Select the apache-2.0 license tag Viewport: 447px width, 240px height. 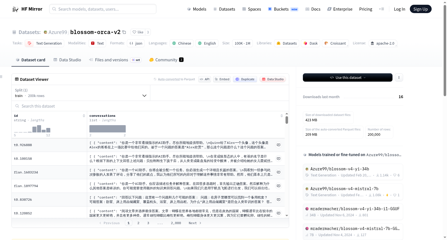[382, 43]
